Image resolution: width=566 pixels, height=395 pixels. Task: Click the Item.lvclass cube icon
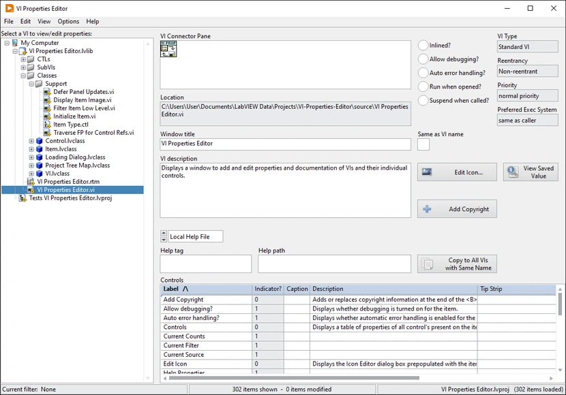pos(40,149)
